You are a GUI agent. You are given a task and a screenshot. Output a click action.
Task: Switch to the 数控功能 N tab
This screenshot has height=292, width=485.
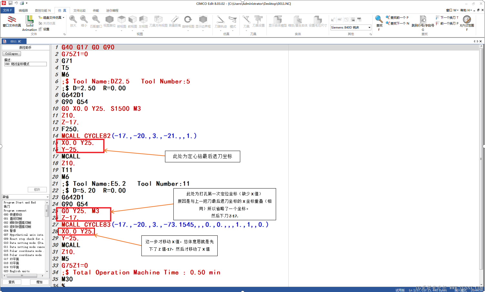43,10
